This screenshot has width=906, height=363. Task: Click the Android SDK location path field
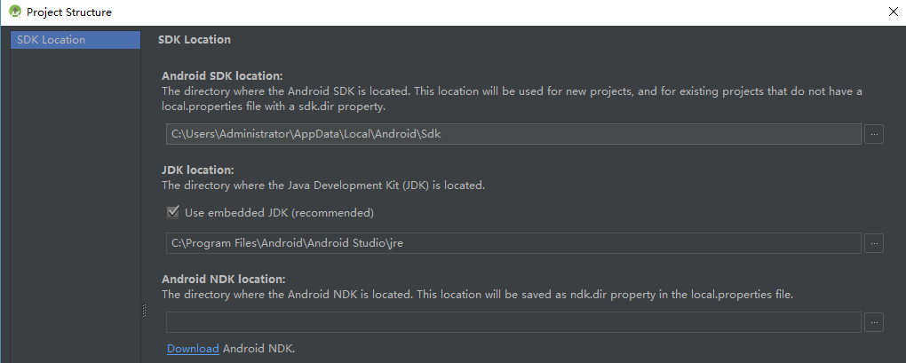(513, 134)
